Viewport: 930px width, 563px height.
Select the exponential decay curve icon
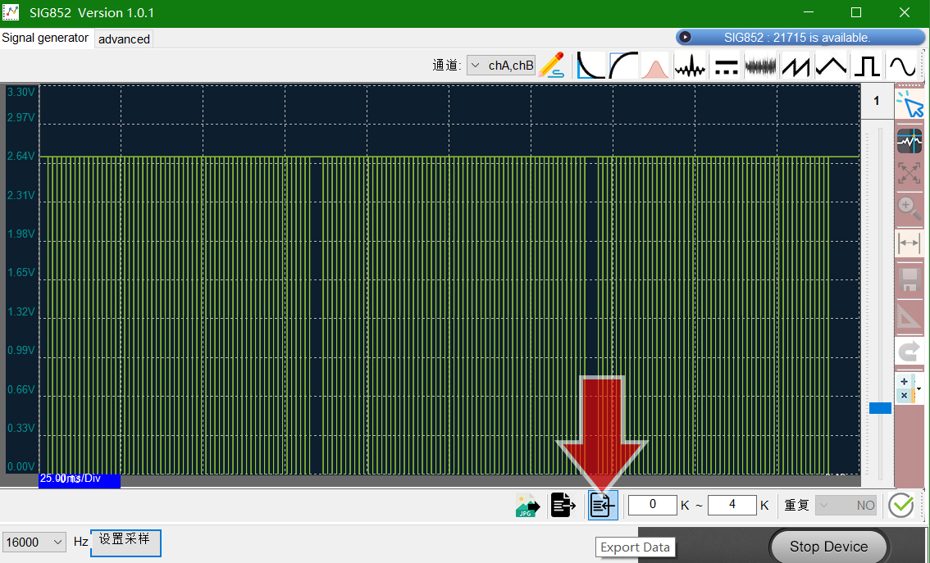pos(590,66)
